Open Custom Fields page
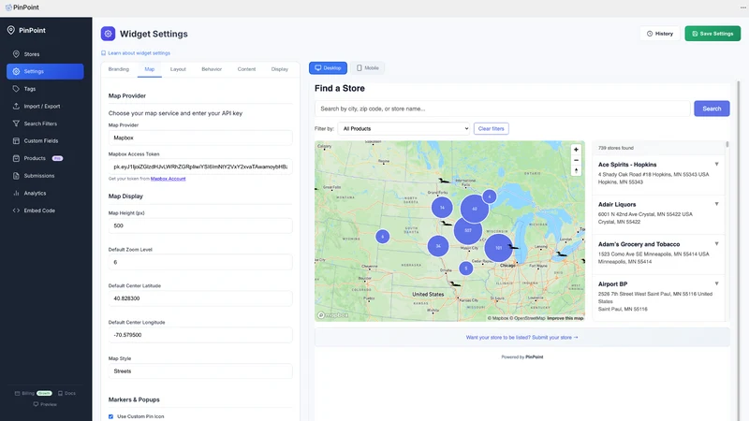The width and height of the screenshot is (749, 421). (x=45, y=141)
